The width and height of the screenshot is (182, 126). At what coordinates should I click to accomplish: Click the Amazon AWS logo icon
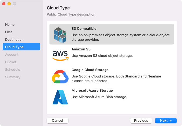pos(60,55)
